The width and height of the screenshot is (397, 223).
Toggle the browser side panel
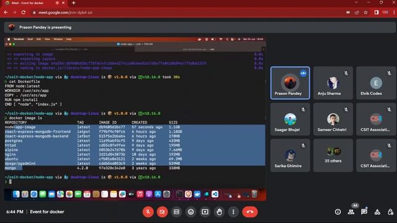point(377,12)
